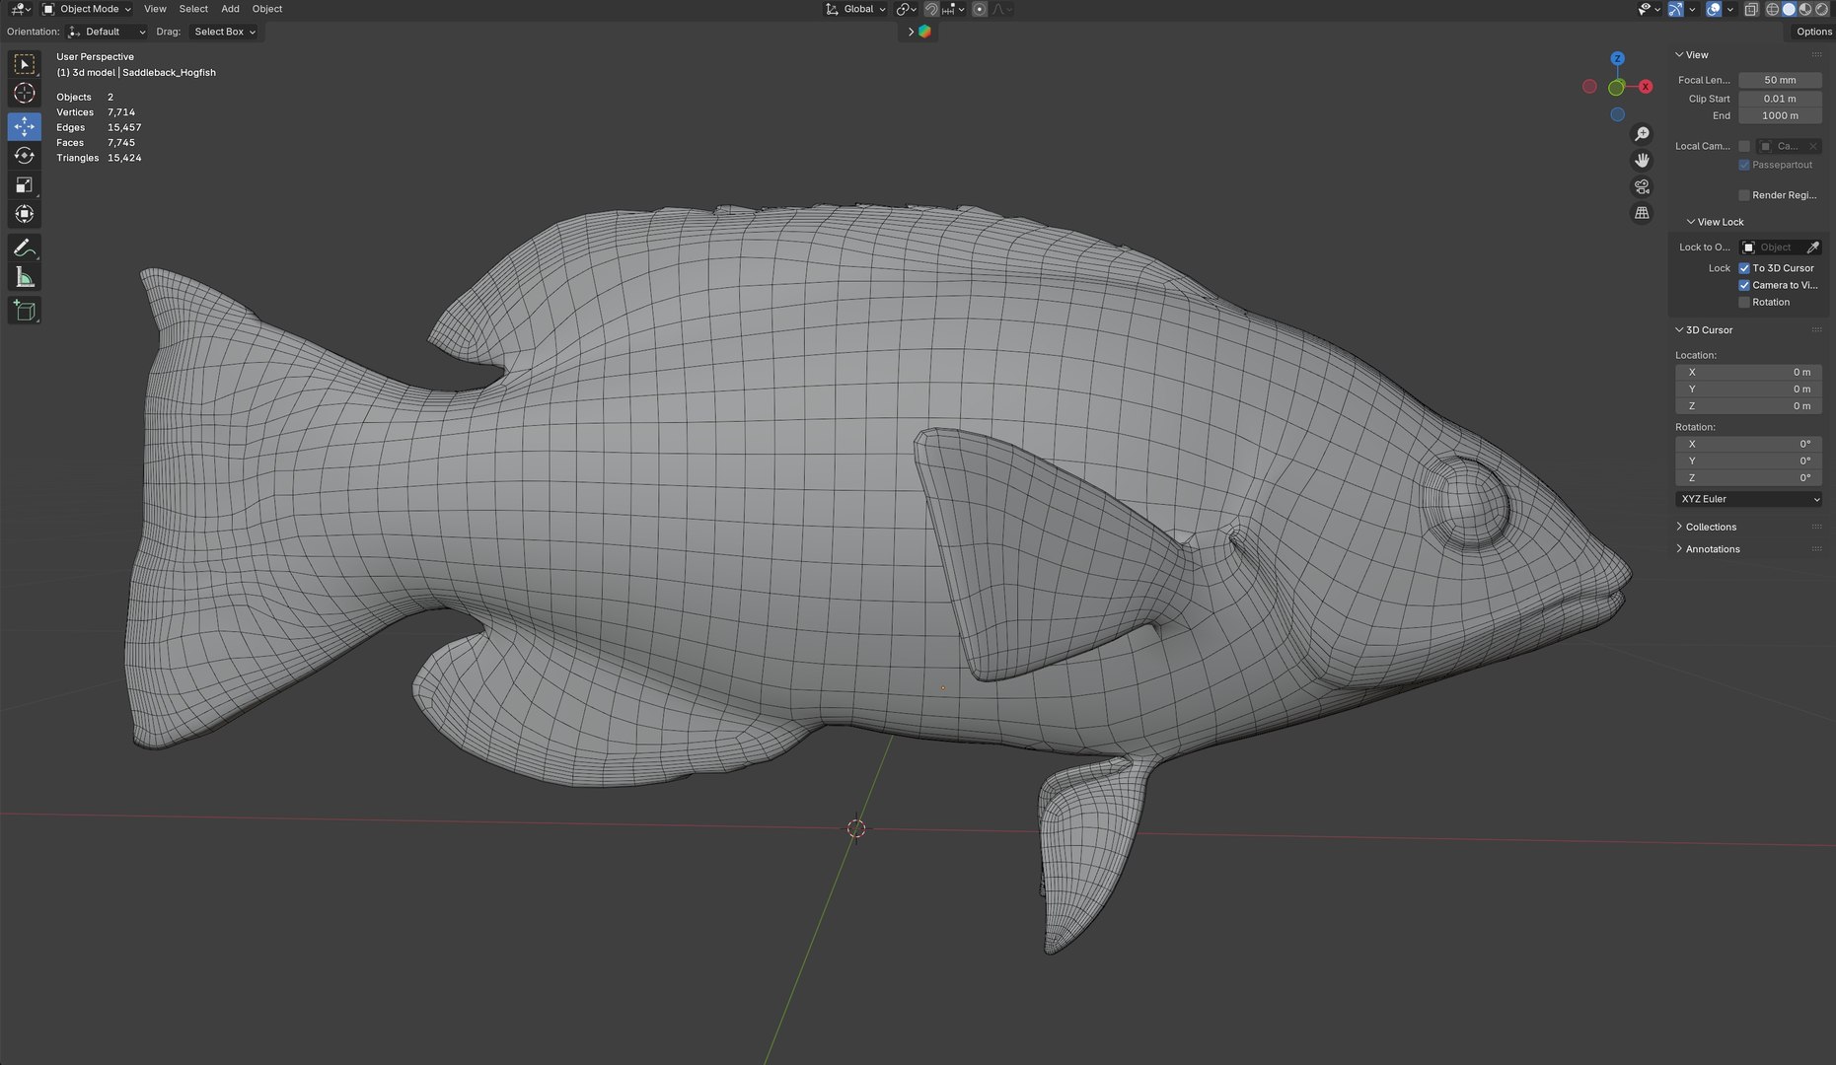Enable the Render Region checkbox
Screen dimensions: 1836x1065
coord(1744,195)
